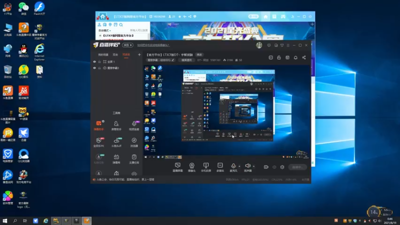Click the 扬声器 speaker icon
Image resolution: width=400 pixels, height=225 pixels.
[x=247, y=166]
